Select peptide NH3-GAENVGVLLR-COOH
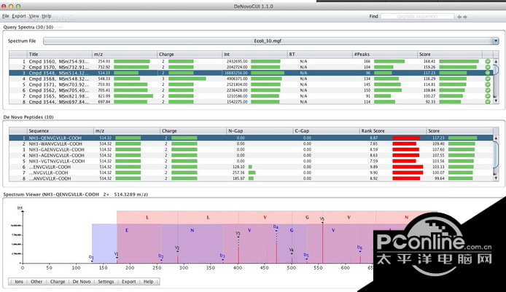 [x=251, y=149]
